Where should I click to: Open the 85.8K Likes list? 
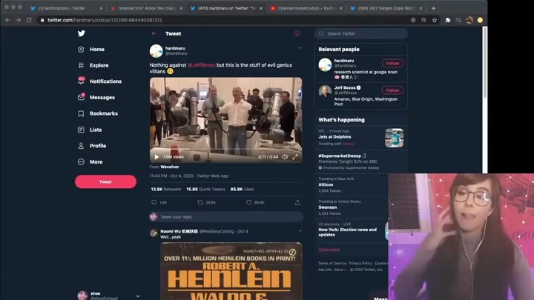[242, 189]
